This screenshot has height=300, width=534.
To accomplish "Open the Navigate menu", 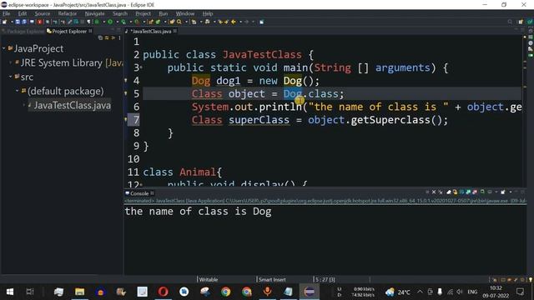I will point(94,13).
